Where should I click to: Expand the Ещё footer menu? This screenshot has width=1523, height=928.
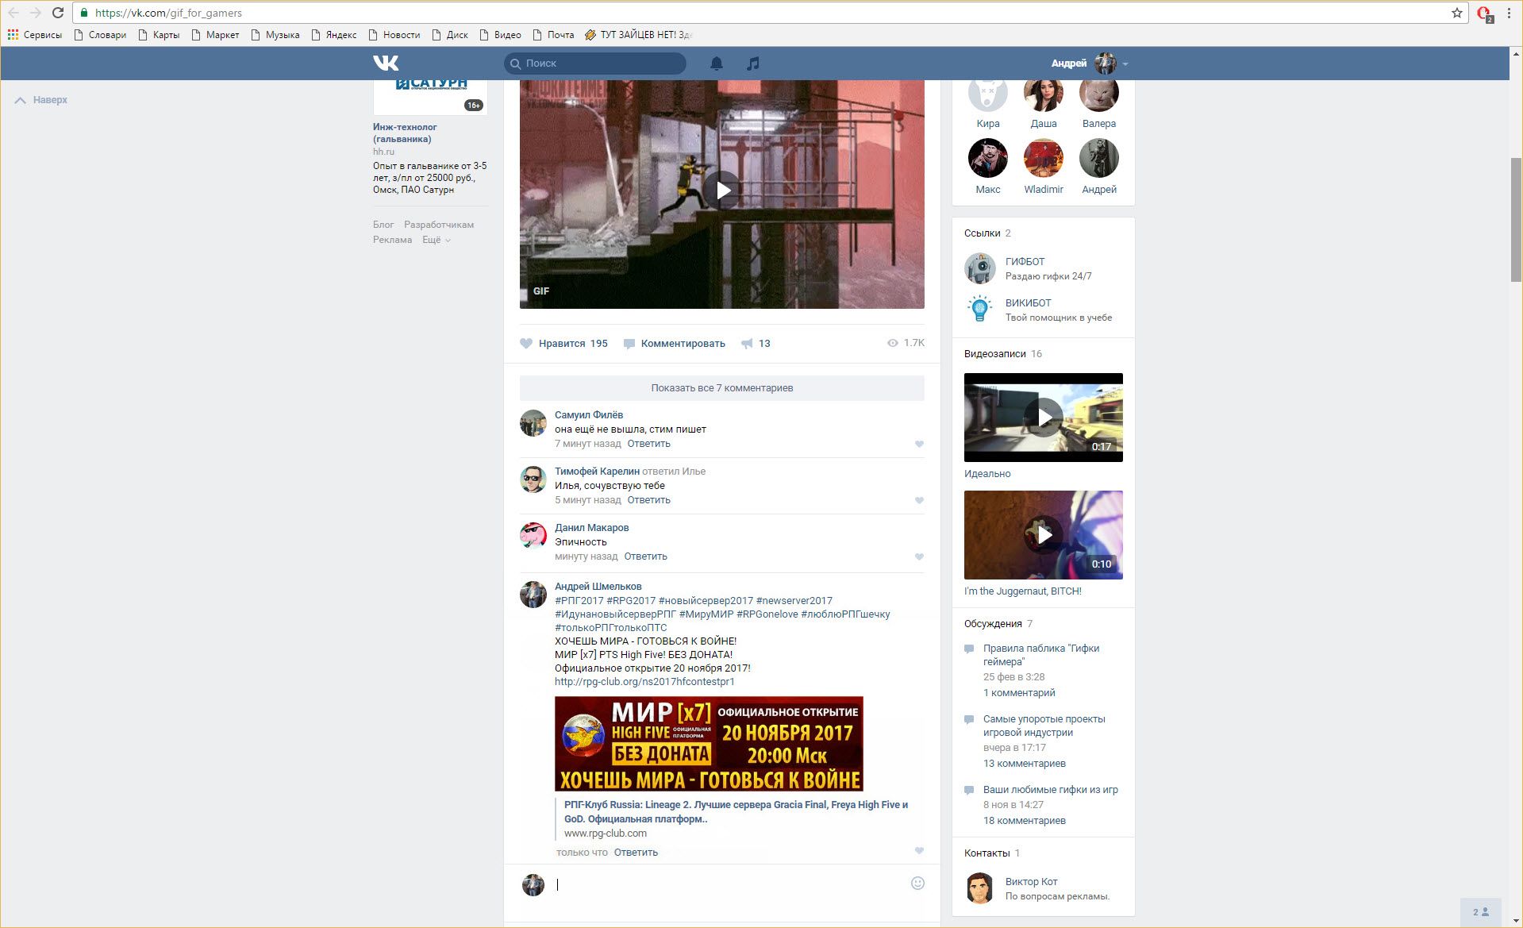click(436, 240)
